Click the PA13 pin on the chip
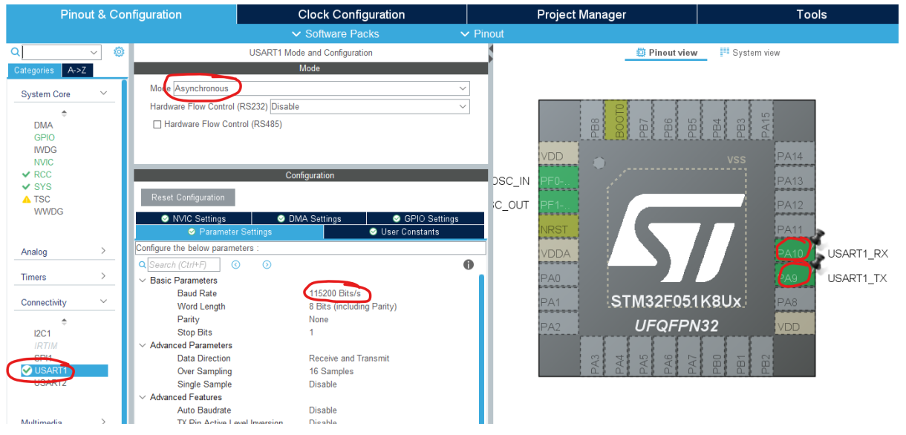 (795, 180)
